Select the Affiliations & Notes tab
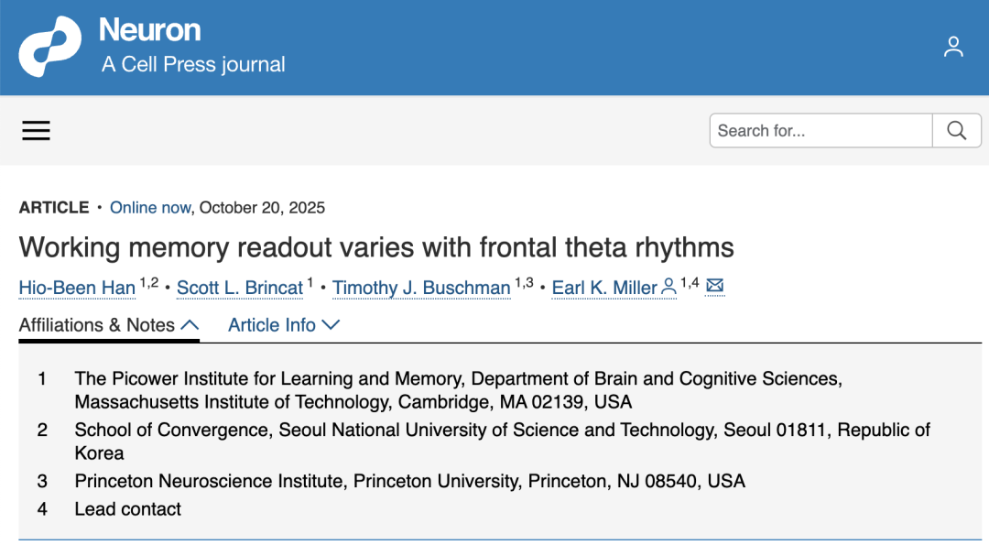Screen dimensions: 989x545 tap(108, 325)
